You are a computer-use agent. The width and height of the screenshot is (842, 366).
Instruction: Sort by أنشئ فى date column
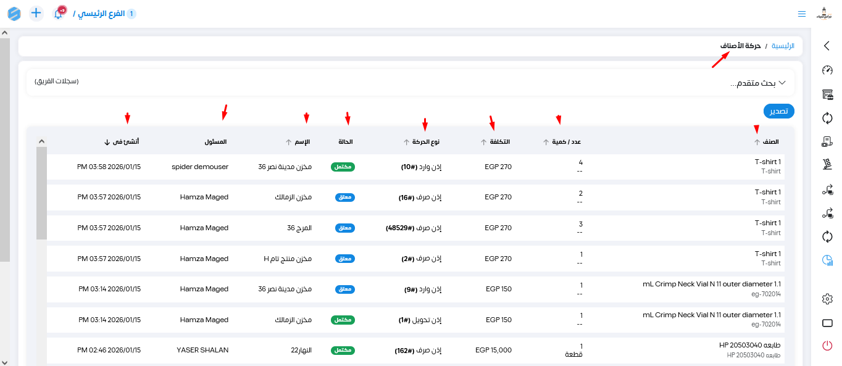pos(122,142)
